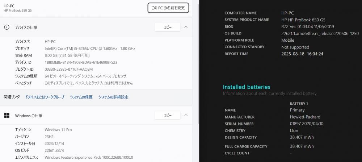Select the battery manufacturer Hewlett-Packard
The height and width of the screenshot is (162, 362).
point(305,117)
